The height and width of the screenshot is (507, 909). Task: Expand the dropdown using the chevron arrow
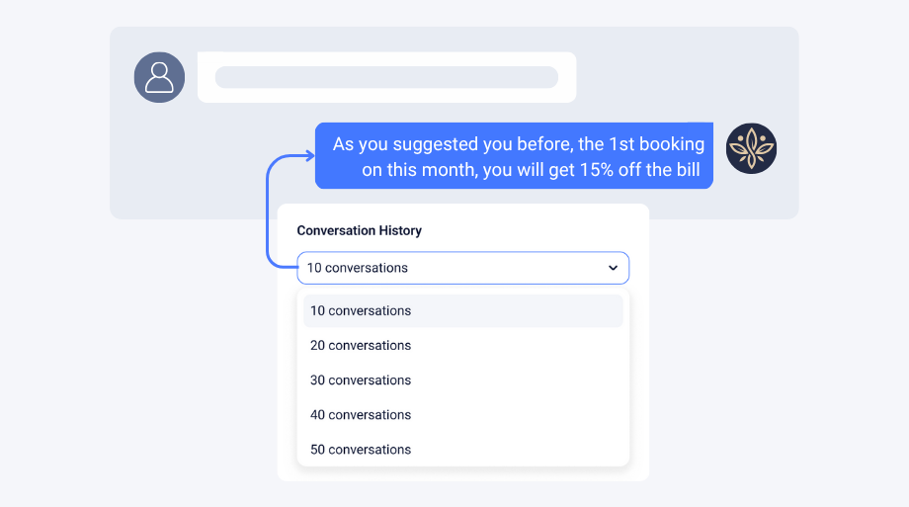(613, 268)
